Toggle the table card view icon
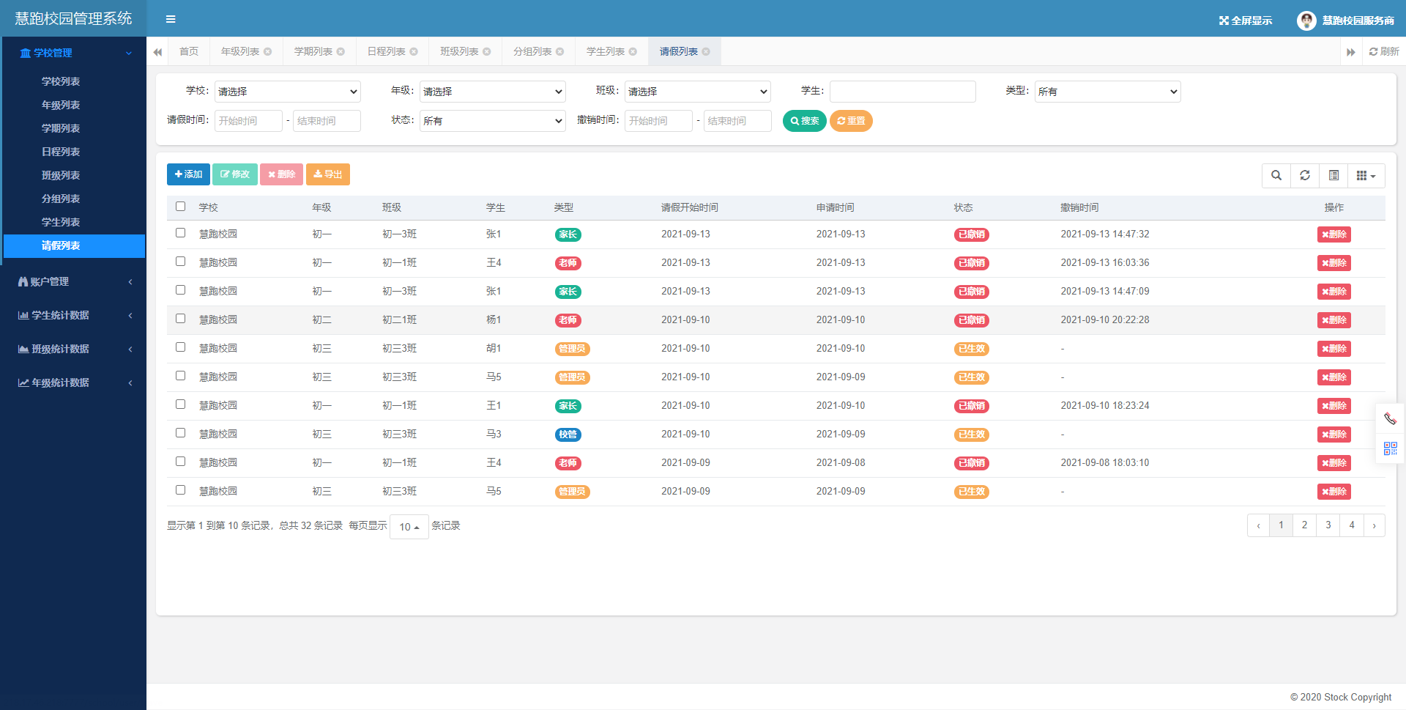 pyautogui.click(x=1334, y=176)
